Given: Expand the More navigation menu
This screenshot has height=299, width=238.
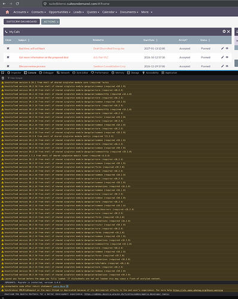Looking at the screenshot, I should tap(147, 12).
